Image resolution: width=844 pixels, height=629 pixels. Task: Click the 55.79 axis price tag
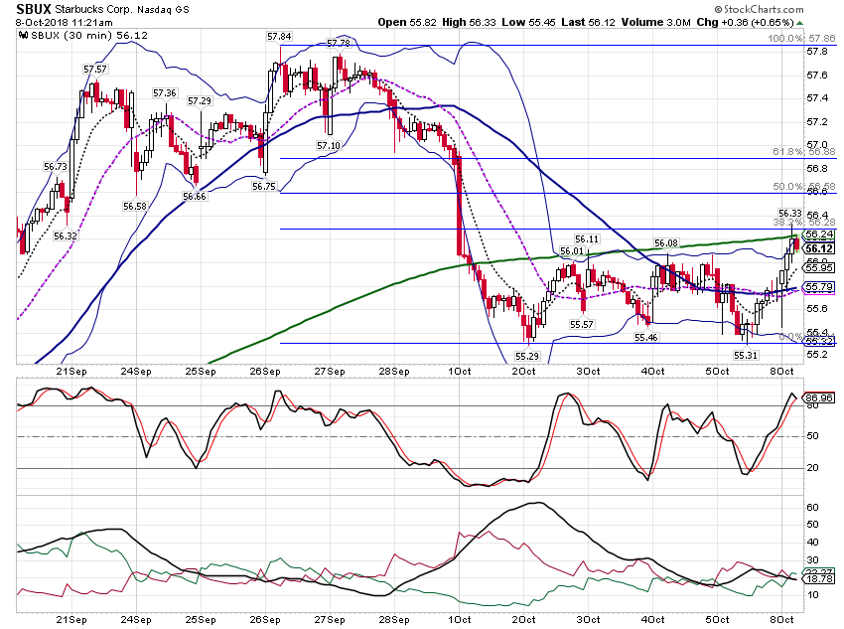(820, 287)
